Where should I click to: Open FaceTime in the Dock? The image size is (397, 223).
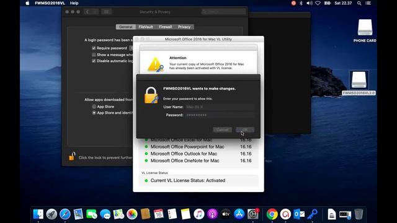92,214
